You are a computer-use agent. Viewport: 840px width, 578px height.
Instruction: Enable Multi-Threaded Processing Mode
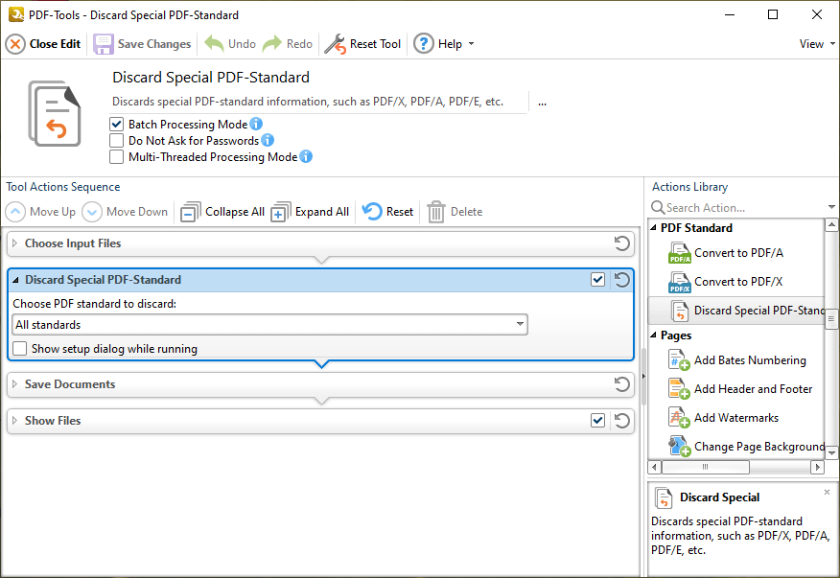click(117, 157)
